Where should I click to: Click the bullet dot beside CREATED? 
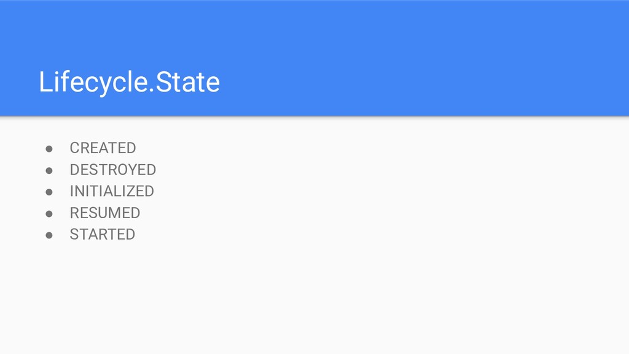click(49, 149)
